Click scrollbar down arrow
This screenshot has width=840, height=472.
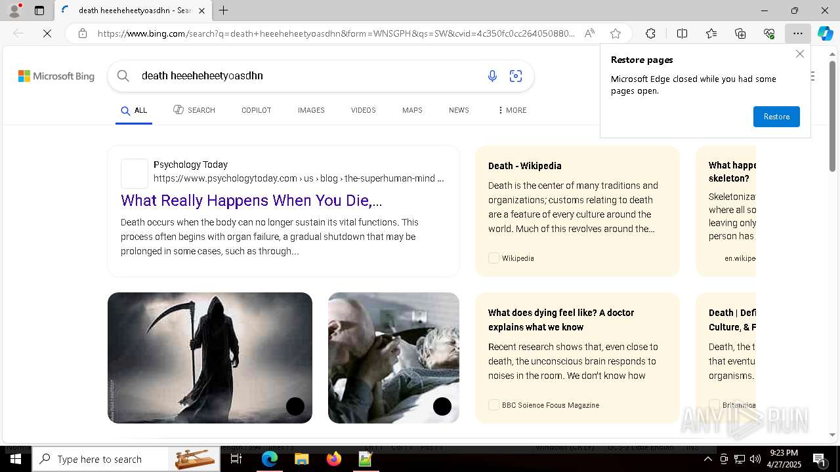point(832,435)
